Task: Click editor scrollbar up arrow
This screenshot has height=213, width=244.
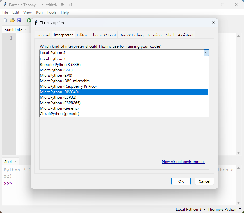Action: [x=239, y=36]
